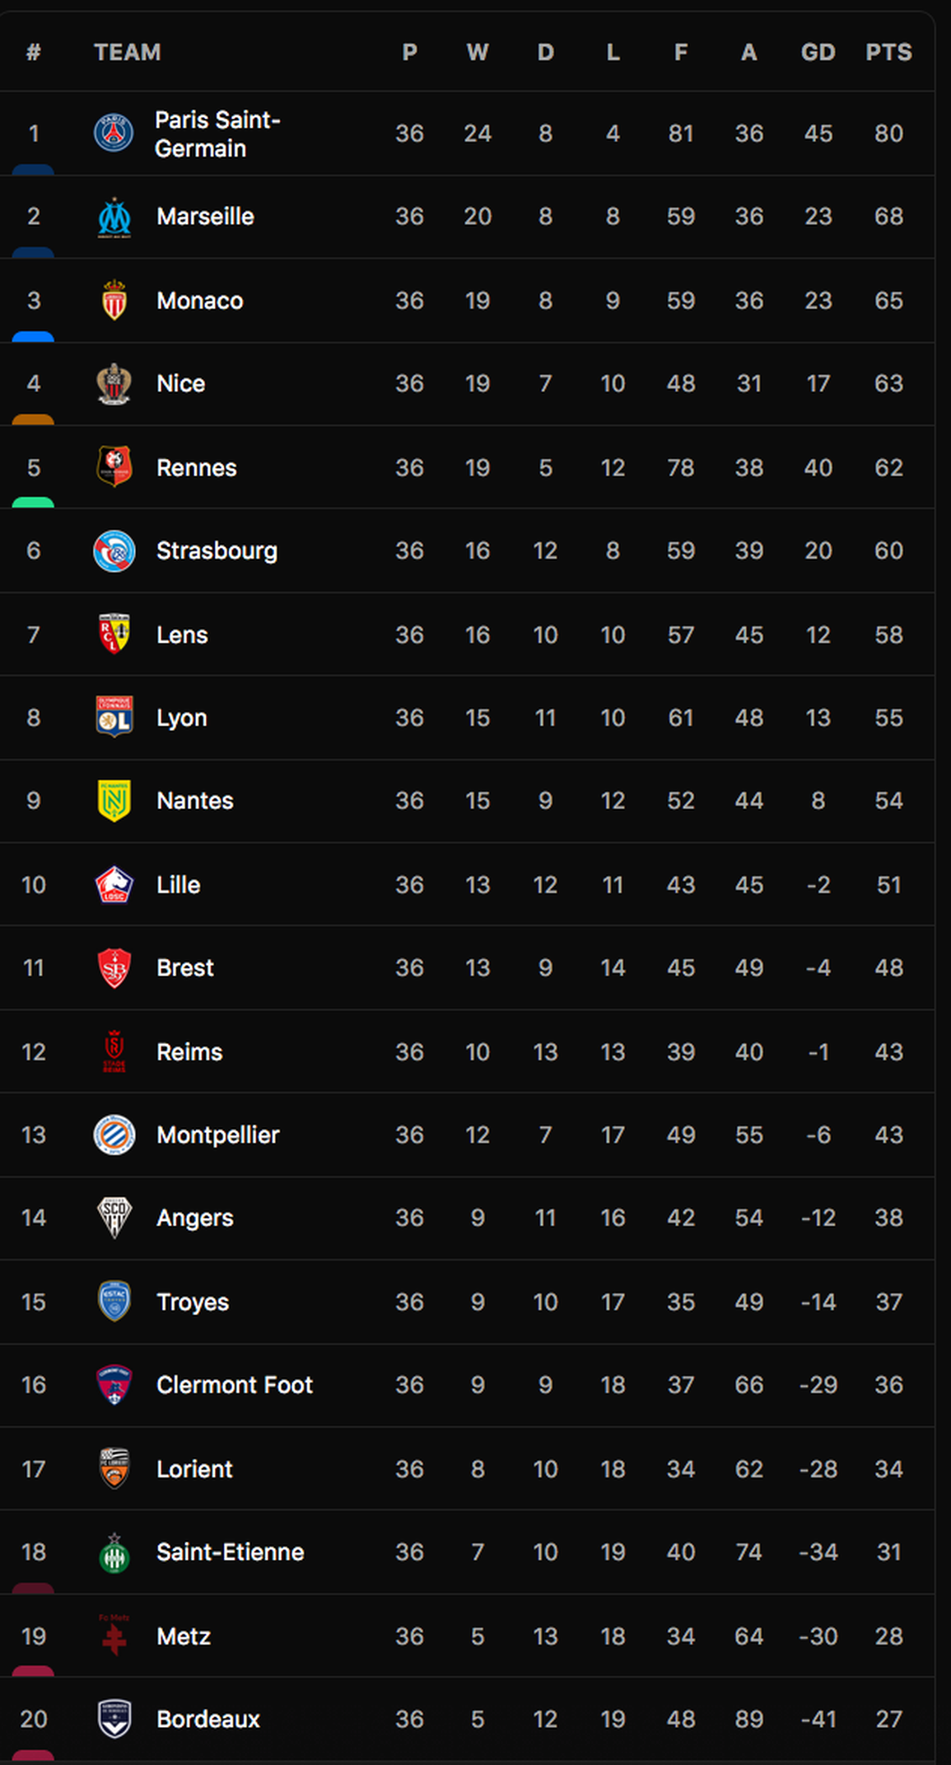
Task: Click the Marseille club logo
Action: point(114,217)
